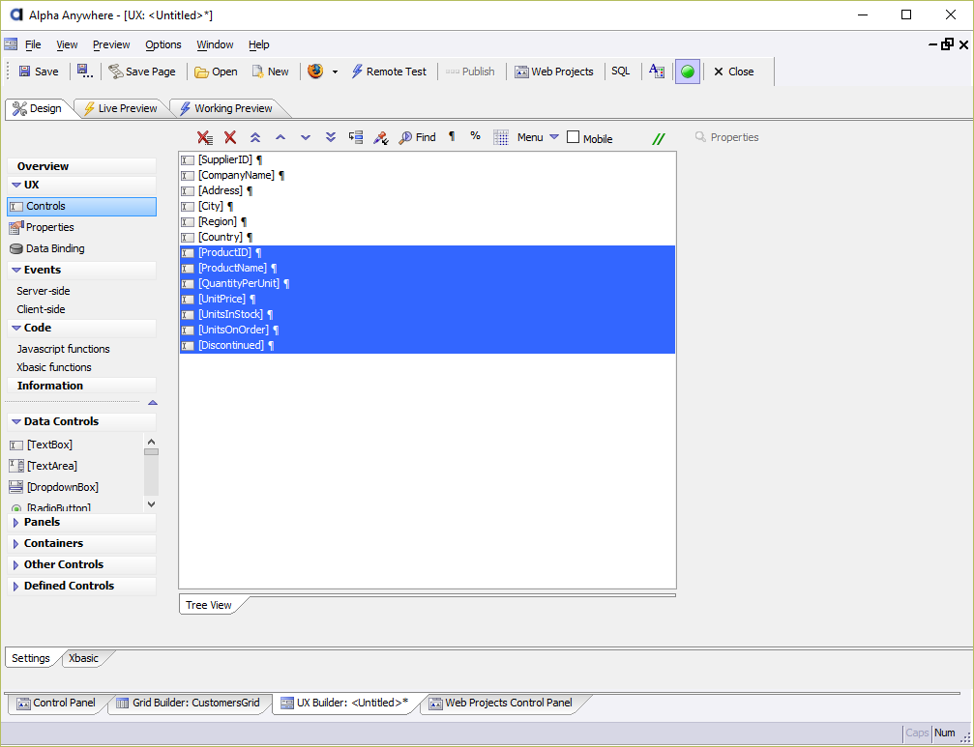
Task: Expand the Other Controls section
Action: pos(16,565)
